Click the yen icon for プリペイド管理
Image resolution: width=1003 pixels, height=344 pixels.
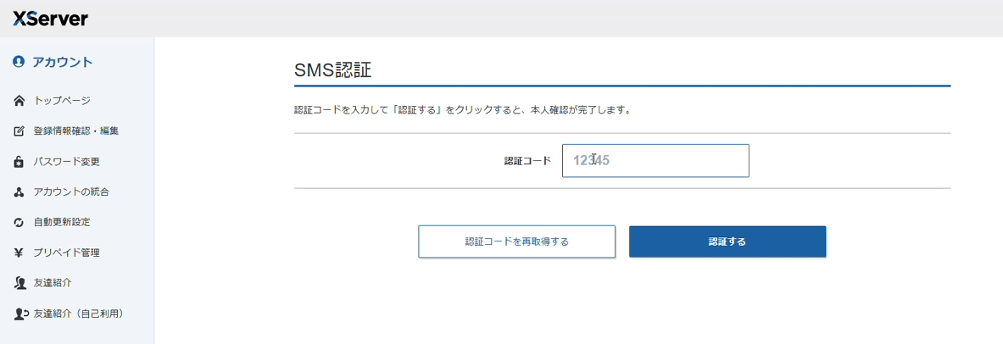[19, 252]
